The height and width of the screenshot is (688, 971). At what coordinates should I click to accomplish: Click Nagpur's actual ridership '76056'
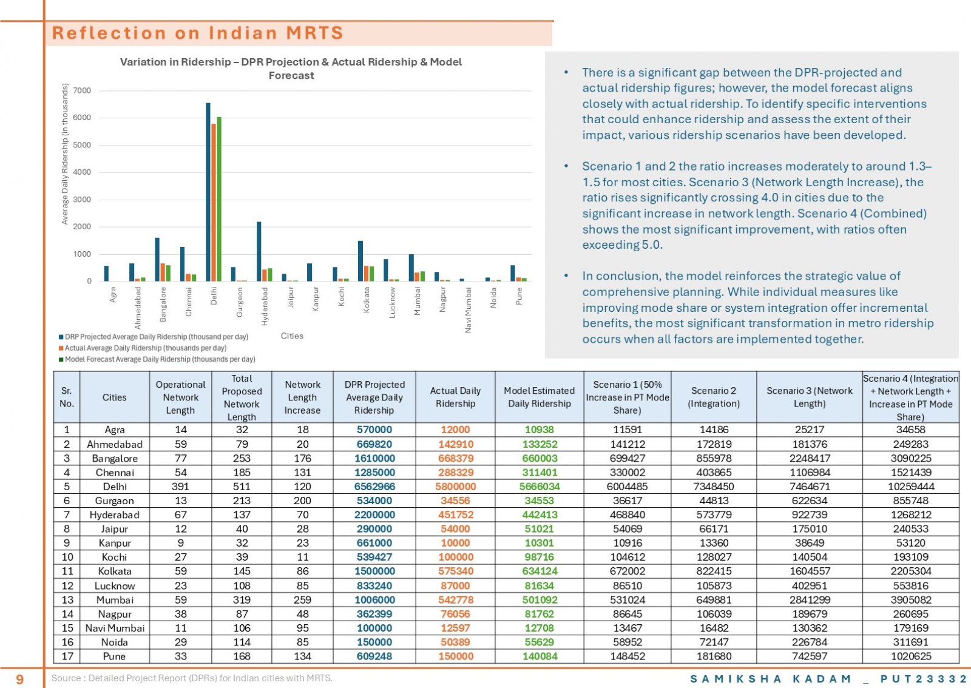click(455, 614)
